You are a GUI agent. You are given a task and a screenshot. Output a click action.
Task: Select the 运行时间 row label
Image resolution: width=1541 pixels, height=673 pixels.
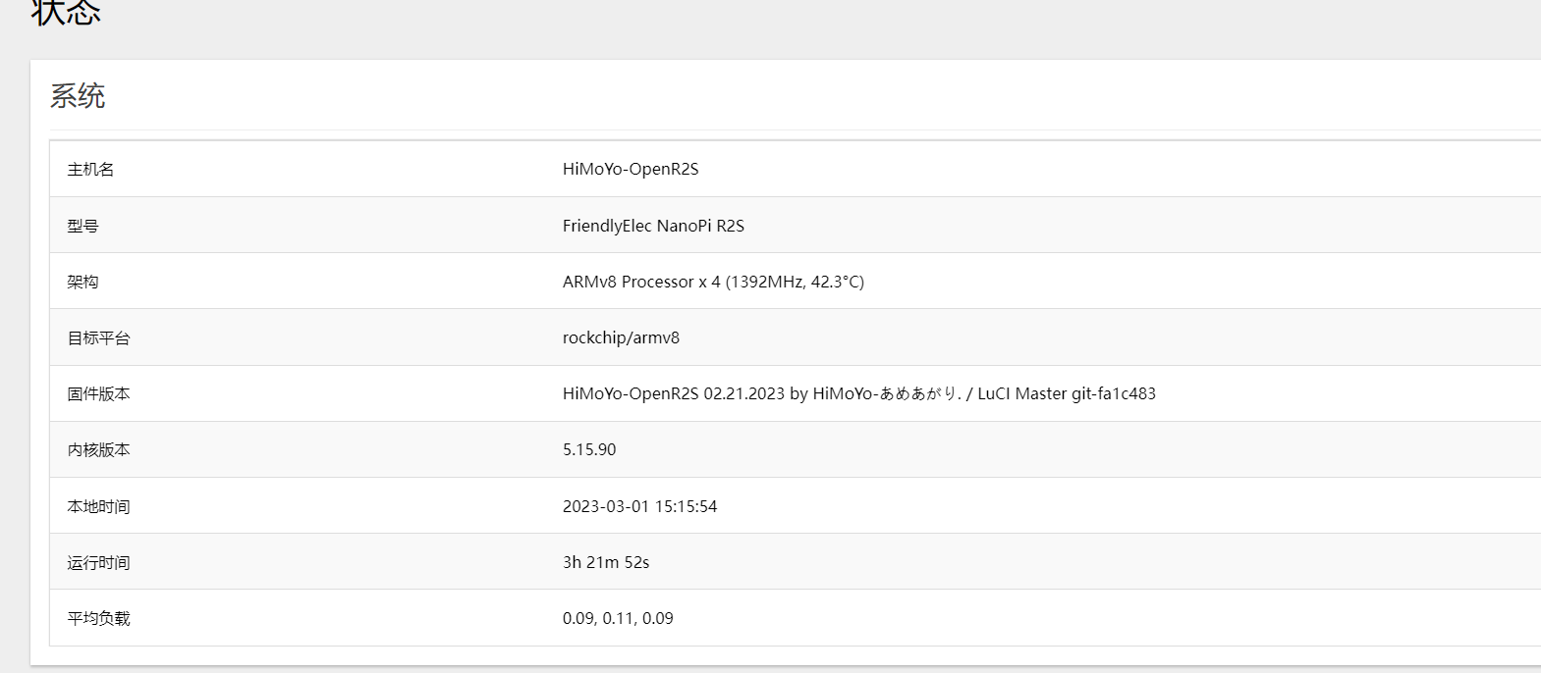pyautogui.click(x=98, y=562)
